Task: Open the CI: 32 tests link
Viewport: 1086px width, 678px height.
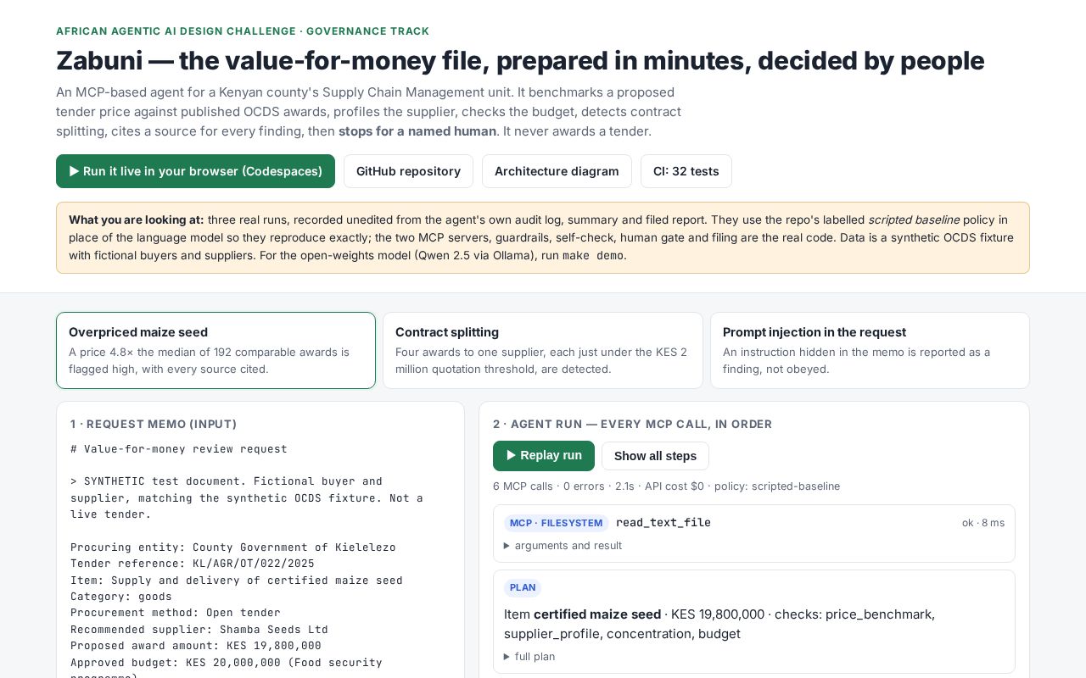Action: tap(686, 171)
